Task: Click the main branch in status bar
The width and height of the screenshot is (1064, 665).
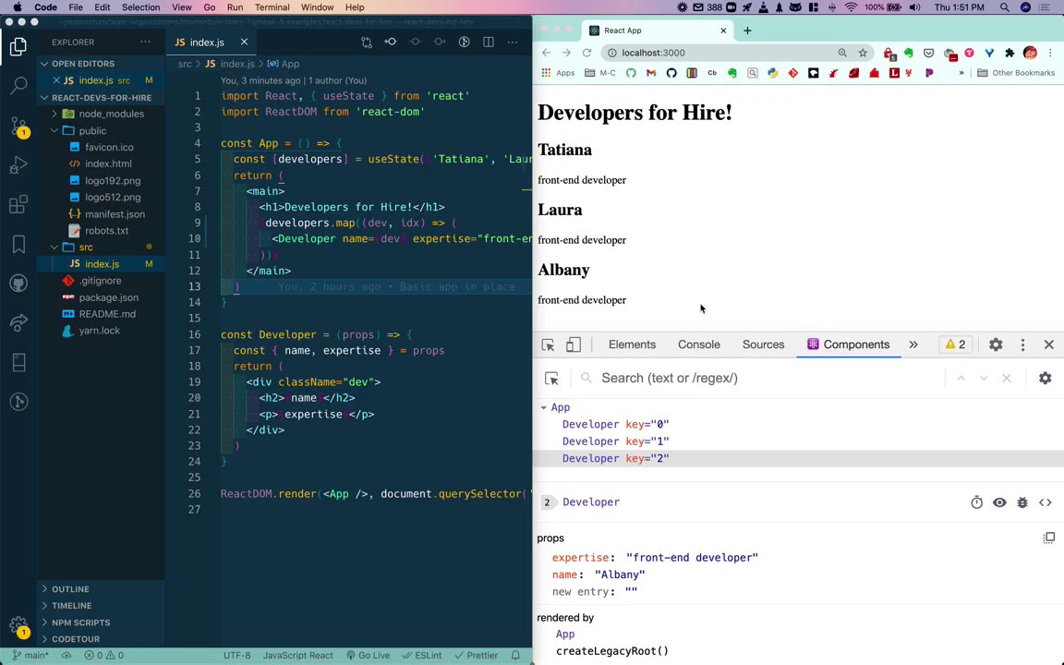Action: 31,656
